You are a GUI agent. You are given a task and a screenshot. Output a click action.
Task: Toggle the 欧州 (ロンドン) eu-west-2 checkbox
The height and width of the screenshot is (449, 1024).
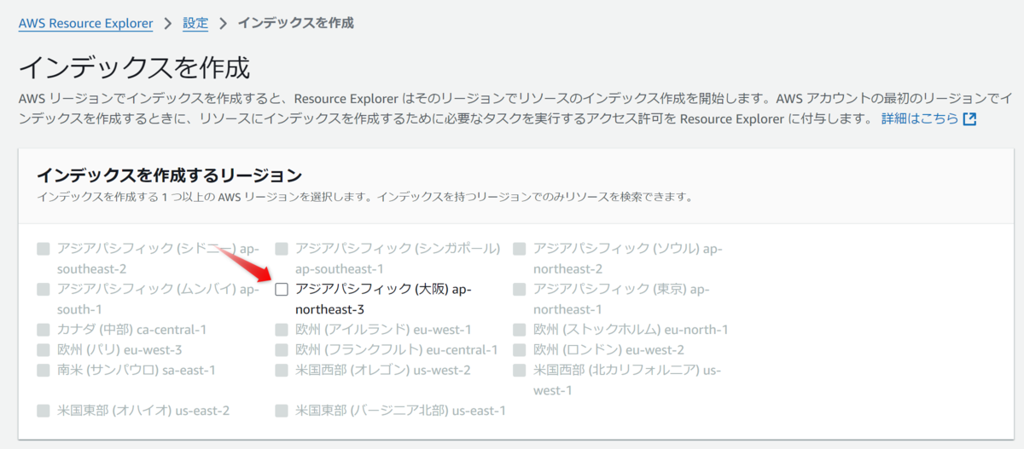[x=520, y=350]
